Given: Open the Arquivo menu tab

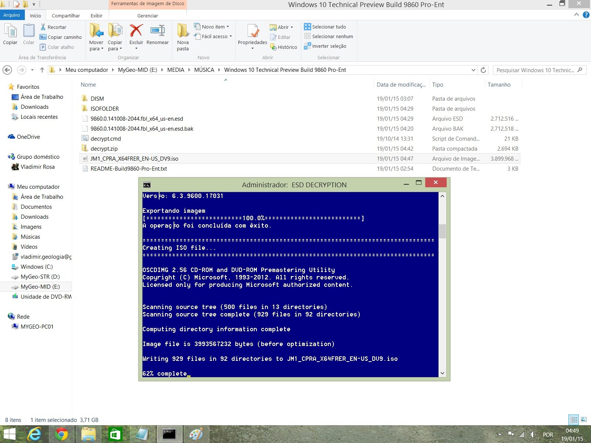Looking at the screenshot, I should (12, 15).
